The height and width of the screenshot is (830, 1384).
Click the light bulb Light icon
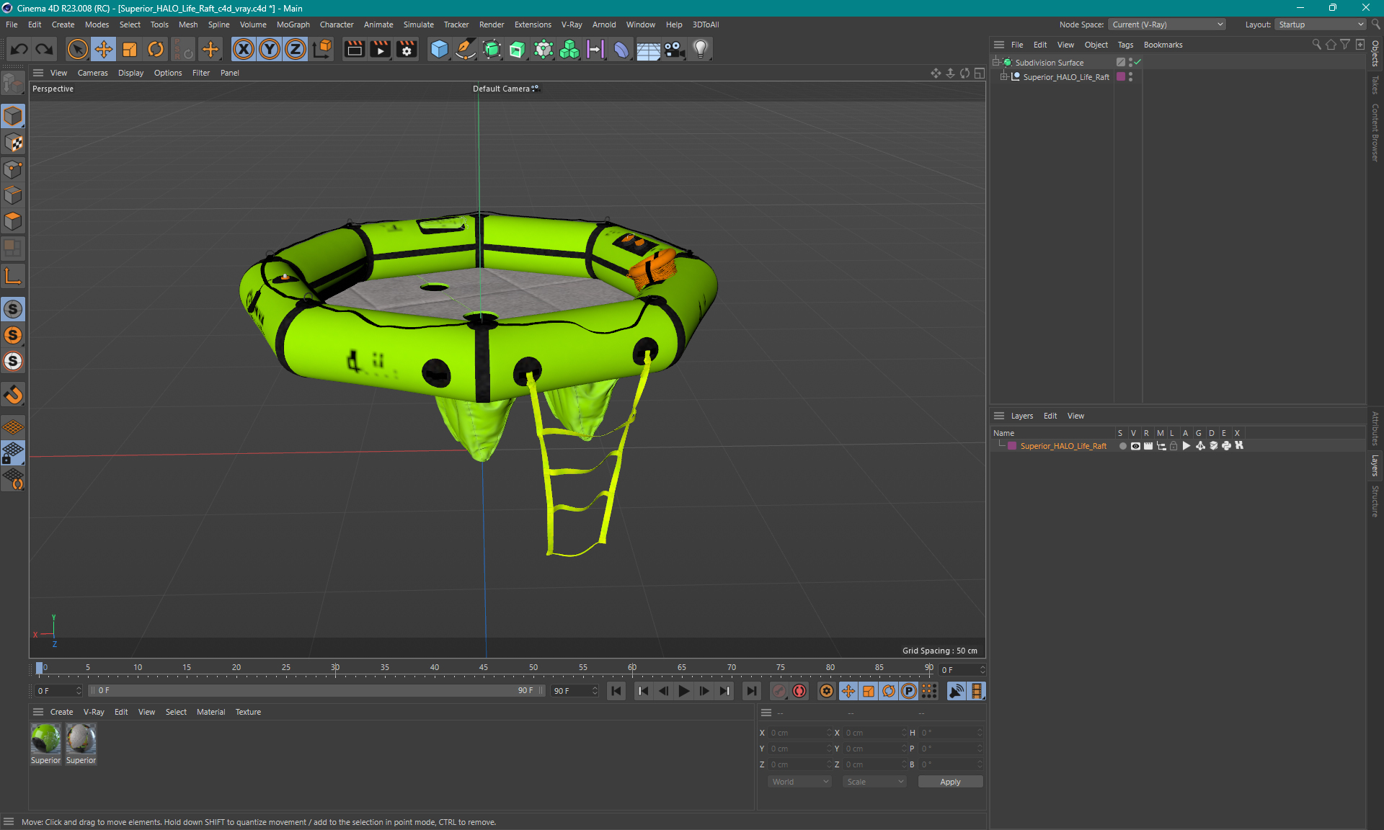[x=701, y=49]
